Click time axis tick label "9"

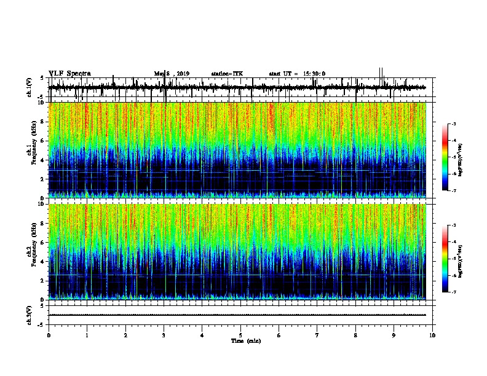394,335
